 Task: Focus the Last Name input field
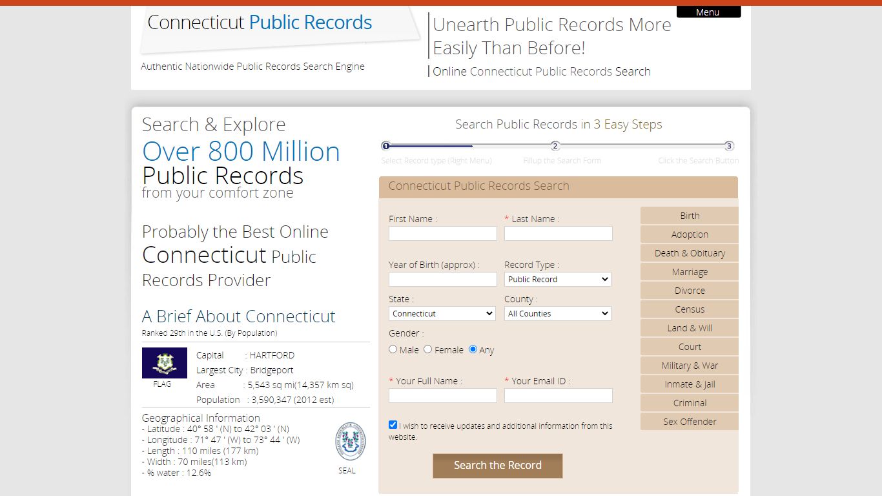(558, 233)
